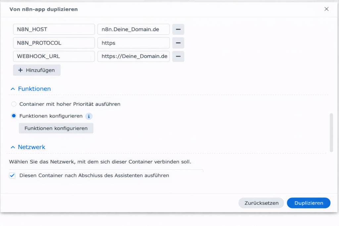Click Zurücksetzen to reset settings
The height and width of the screenshot is (226, 339).
pos(261,203)
